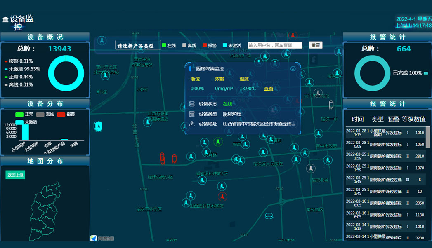This screenshot has width=432, height=248.
Task: Toggle the 离线 legend filter
Action: [188, 44]
